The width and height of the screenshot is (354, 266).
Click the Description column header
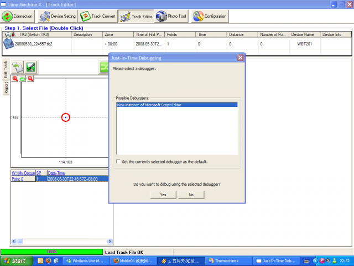tap(87, 34)
